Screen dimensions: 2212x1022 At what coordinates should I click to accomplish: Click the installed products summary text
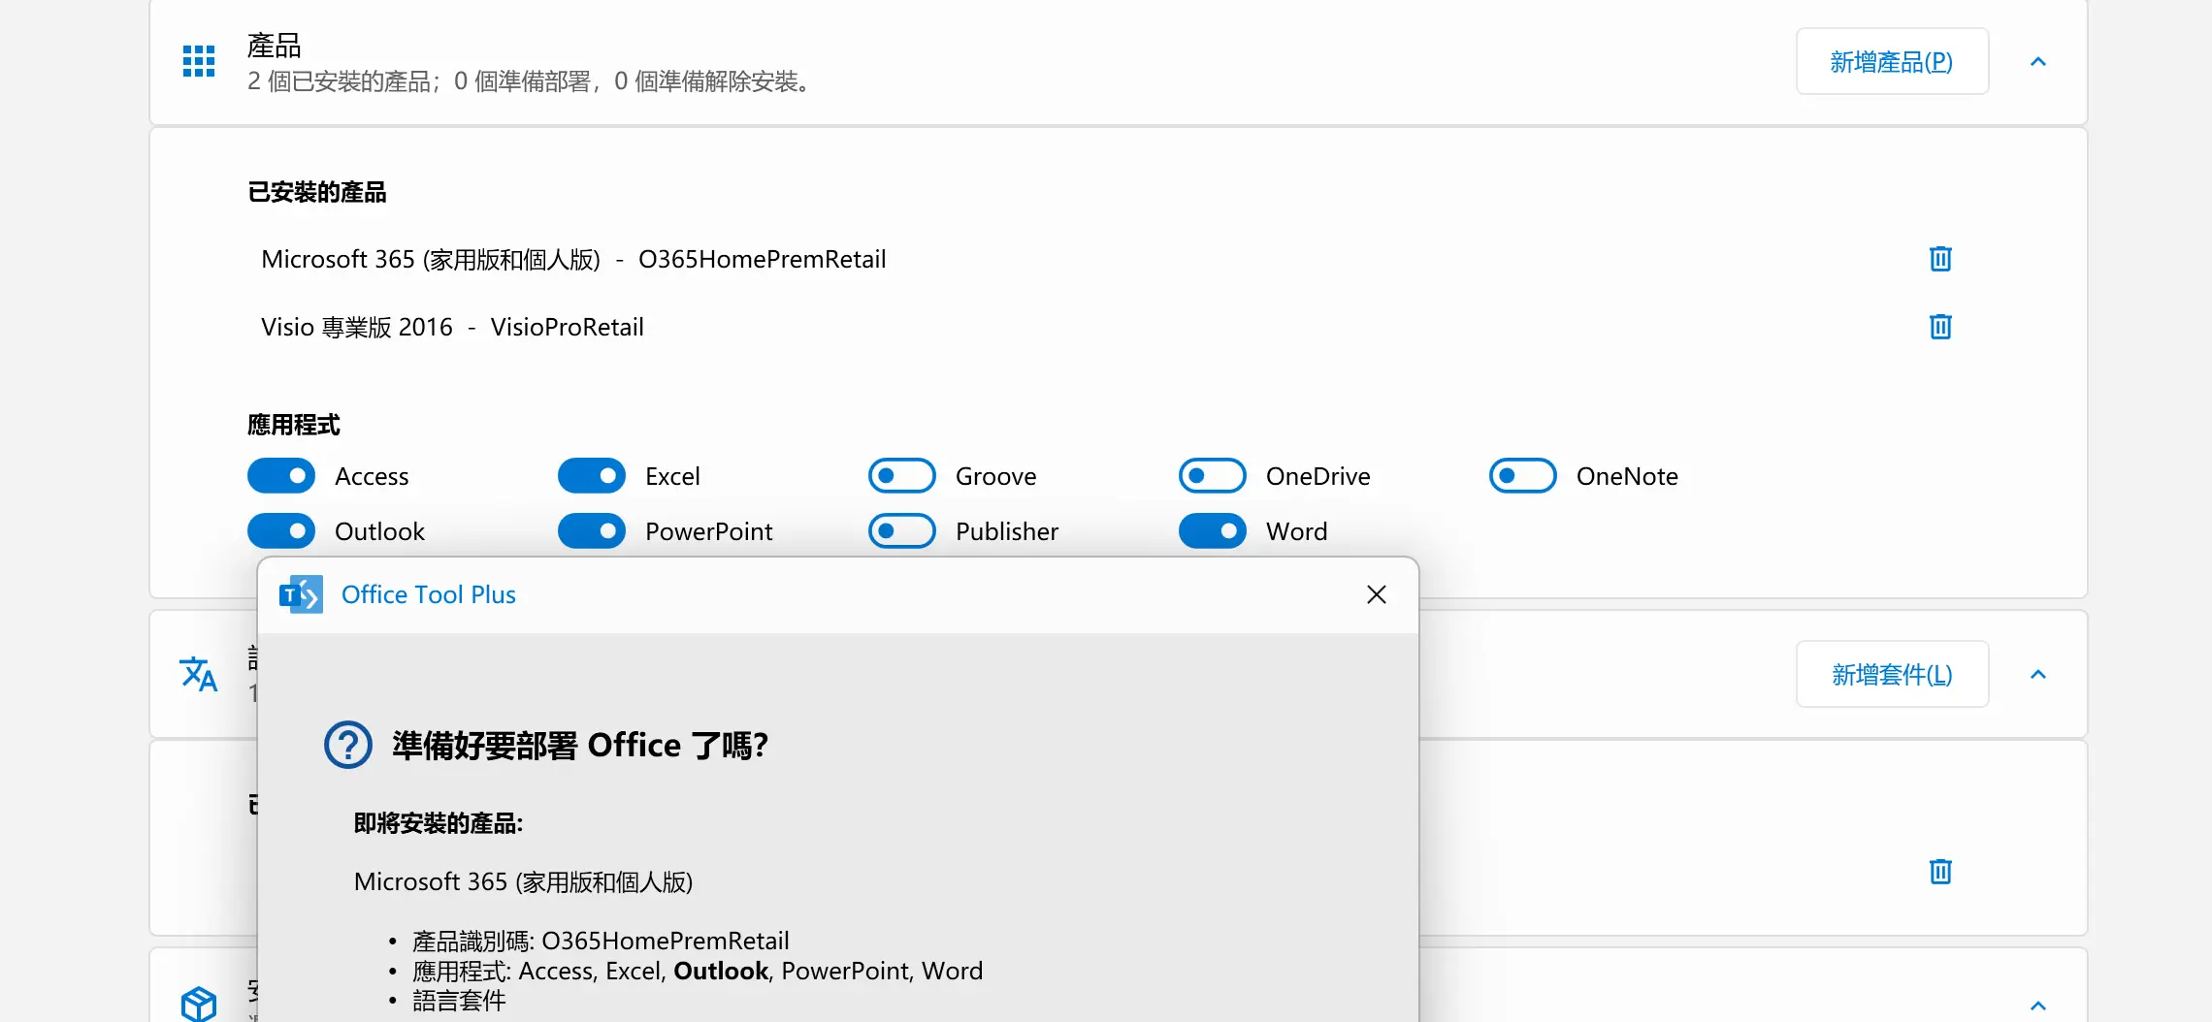[x=530, y=81]
